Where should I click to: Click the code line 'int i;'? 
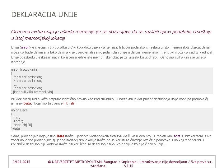tap(17, 117)
